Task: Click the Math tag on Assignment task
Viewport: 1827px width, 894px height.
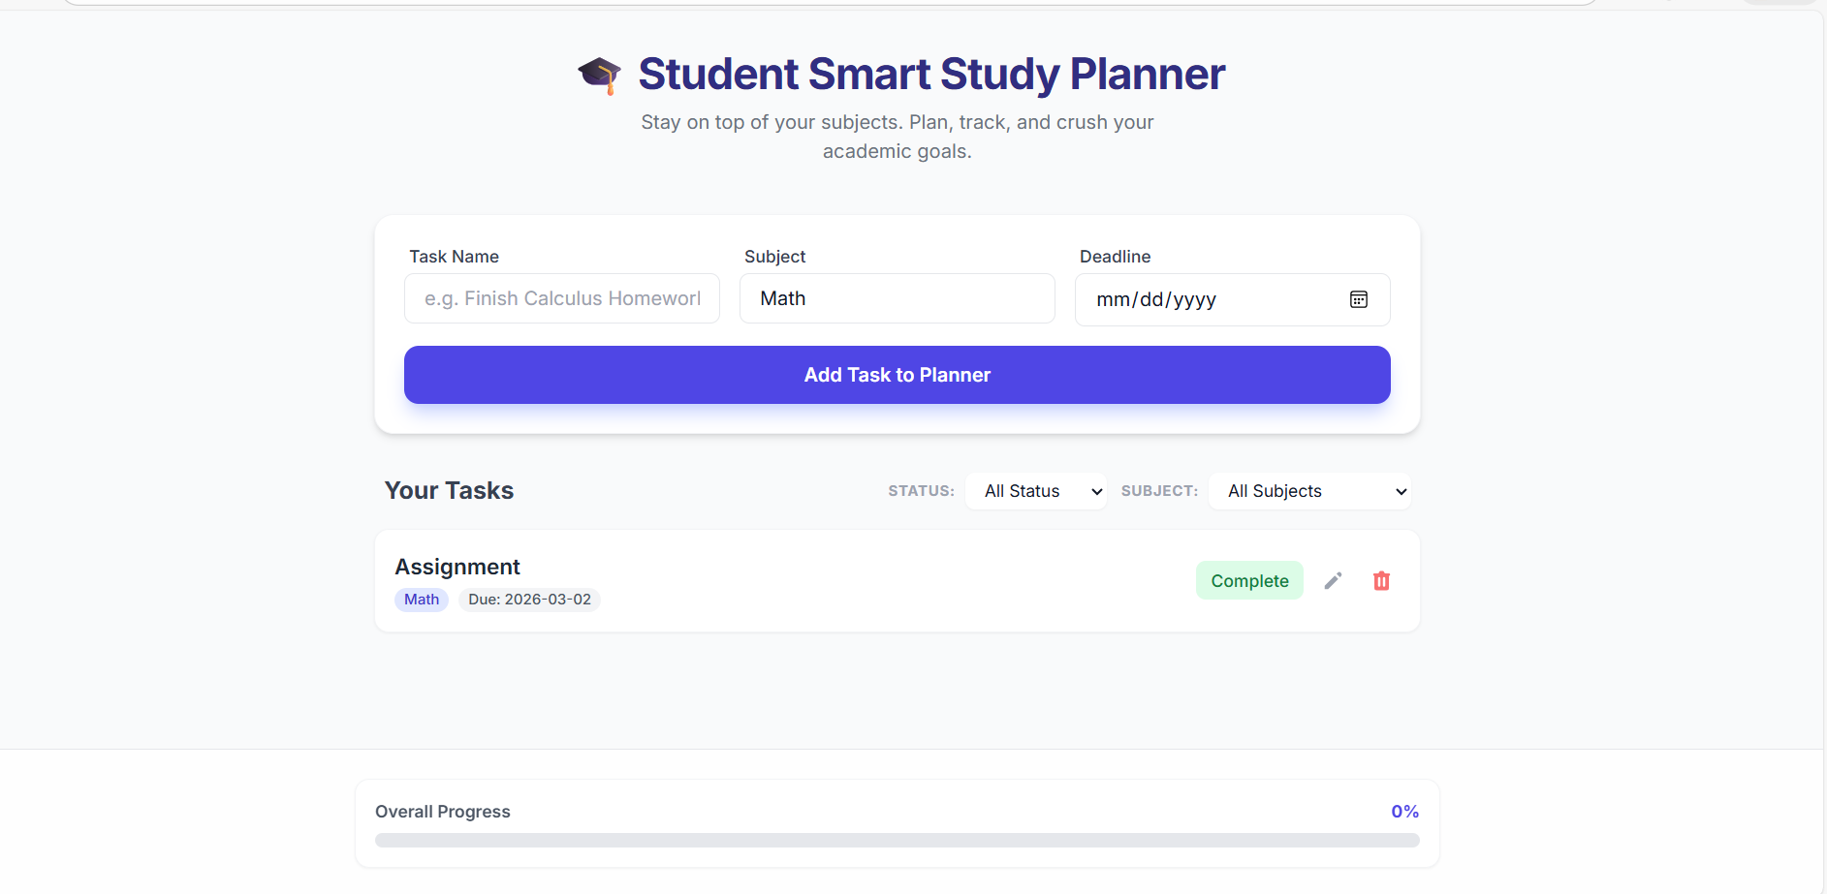Action: (x=422, y=600)
